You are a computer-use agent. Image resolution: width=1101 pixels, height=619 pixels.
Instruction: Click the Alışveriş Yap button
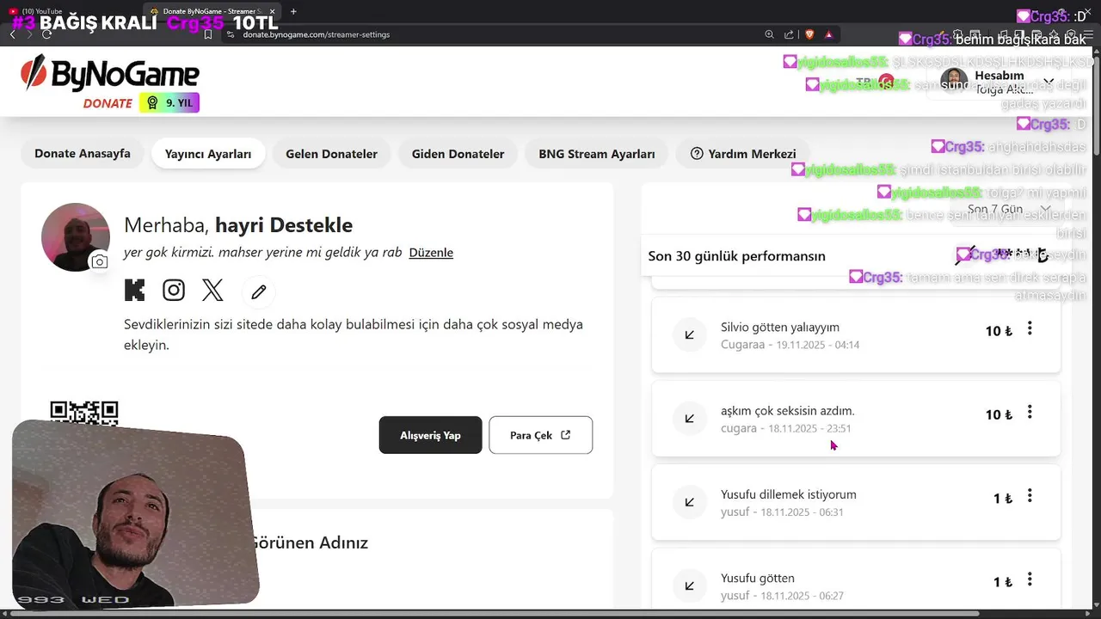tap(430, 435)
